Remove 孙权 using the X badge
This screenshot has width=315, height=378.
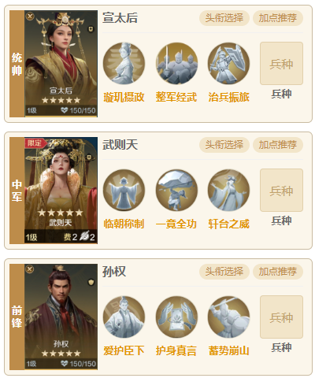[30, 269]
